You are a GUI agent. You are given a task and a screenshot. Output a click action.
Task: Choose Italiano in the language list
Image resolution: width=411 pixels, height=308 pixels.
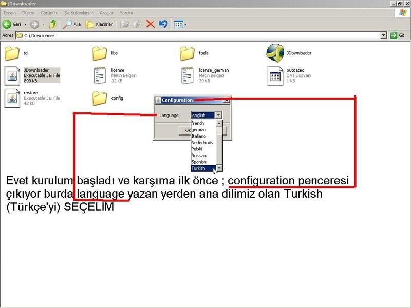pyautogui.click(x=203, y=136)
